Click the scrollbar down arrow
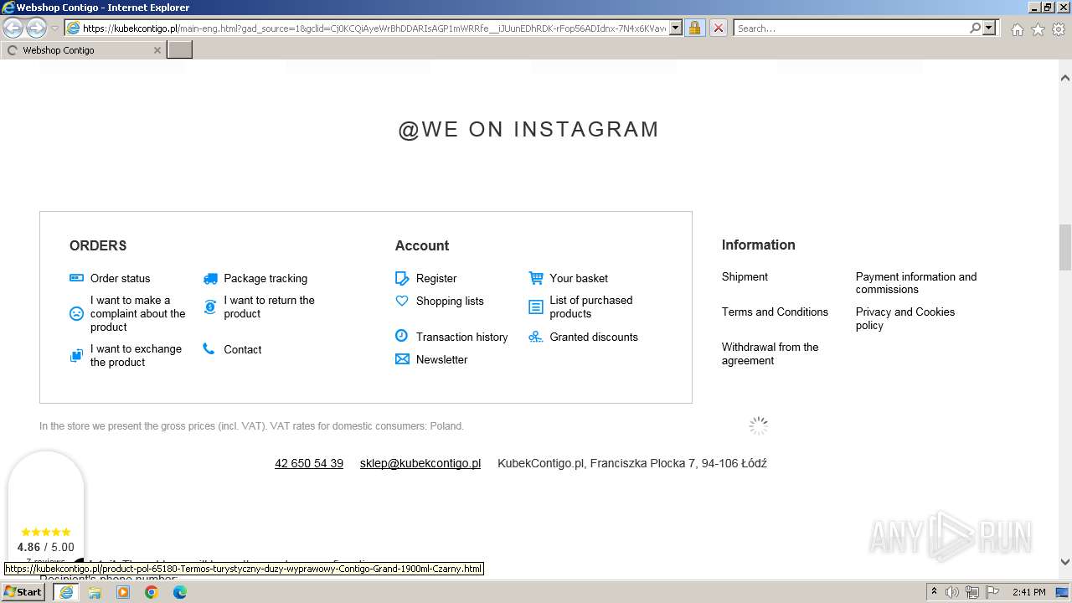Viewport: 1072px width, 603px height. pos(1065,562)
